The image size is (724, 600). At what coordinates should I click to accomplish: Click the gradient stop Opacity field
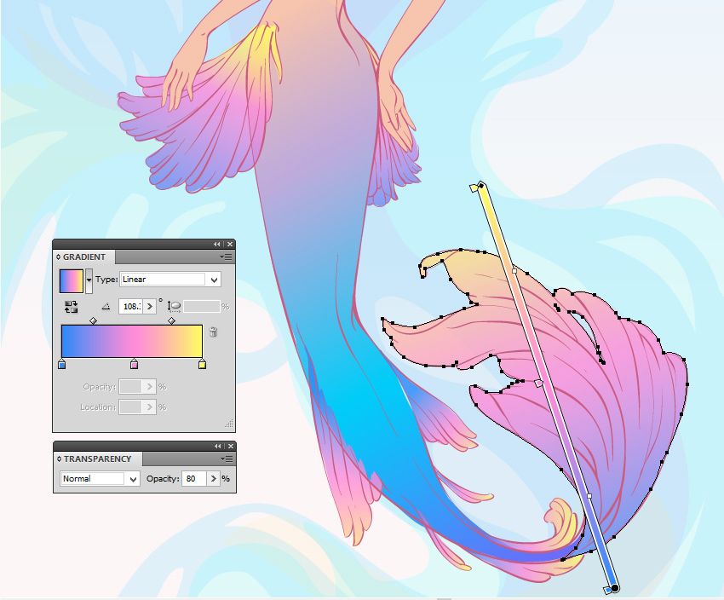[130, 387]
